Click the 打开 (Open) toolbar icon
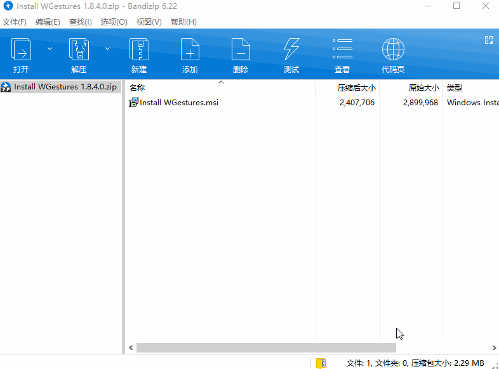 pos(21,49)
